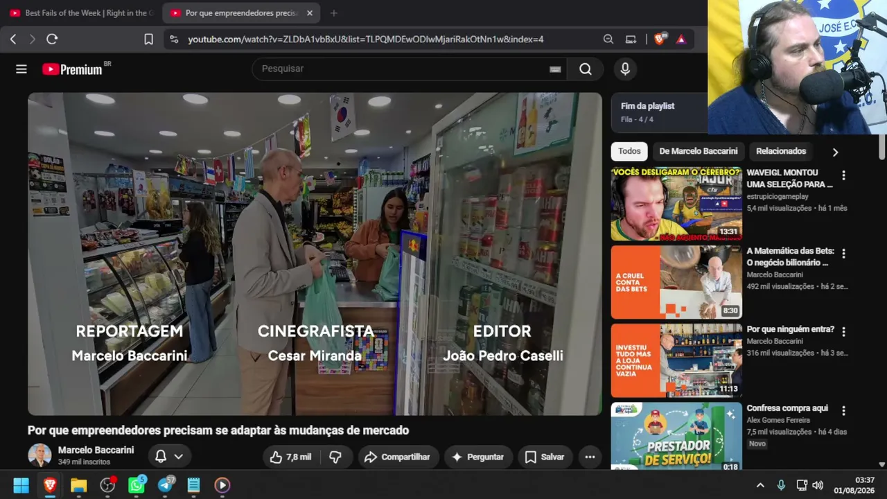Open the media player taskbar icon
The image size is (887, 499).
pos(222,484)
